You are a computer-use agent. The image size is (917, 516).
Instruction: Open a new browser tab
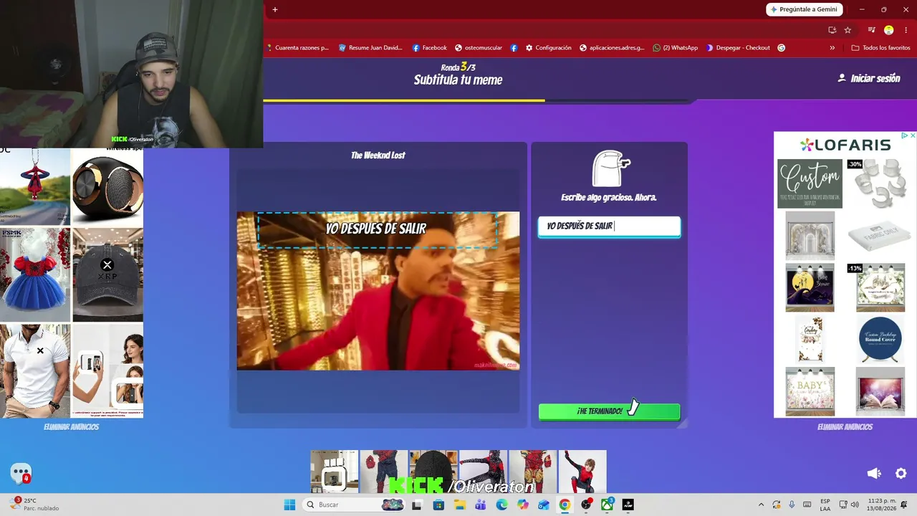coord(275,9)
